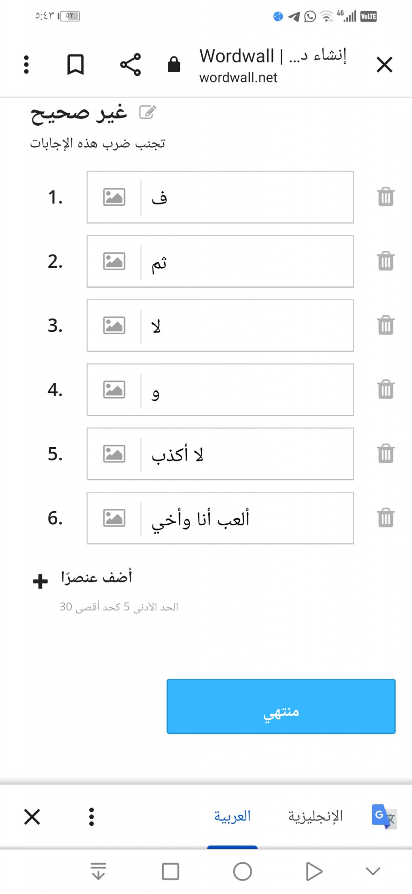The width and height of the screenshot is (412, 894).
Task: Dismiss the translate bar
Action: coord(32,817)
